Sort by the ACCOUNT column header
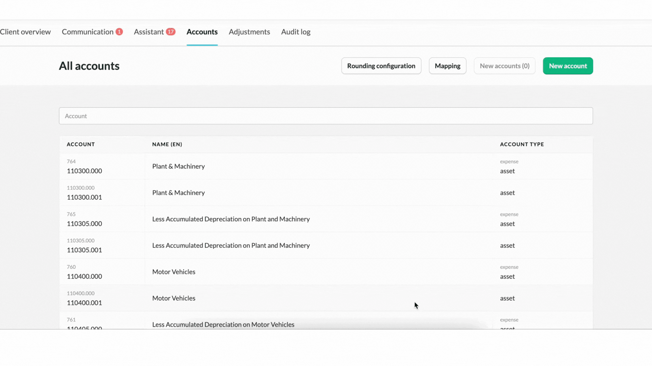This screenshot has height=366, width=652. pos(80,144)
